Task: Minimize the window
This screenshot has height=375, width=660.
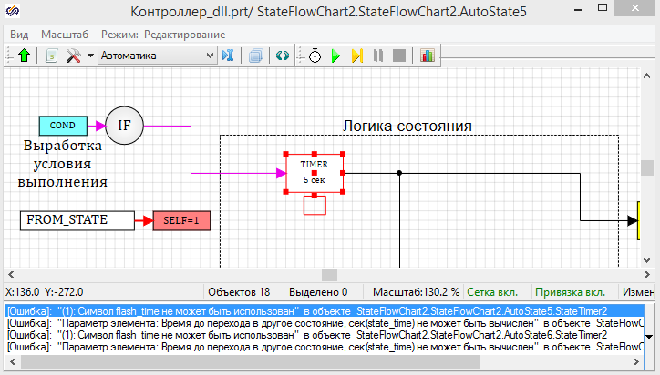Action: pyautogui.click(x=578, y=9)
